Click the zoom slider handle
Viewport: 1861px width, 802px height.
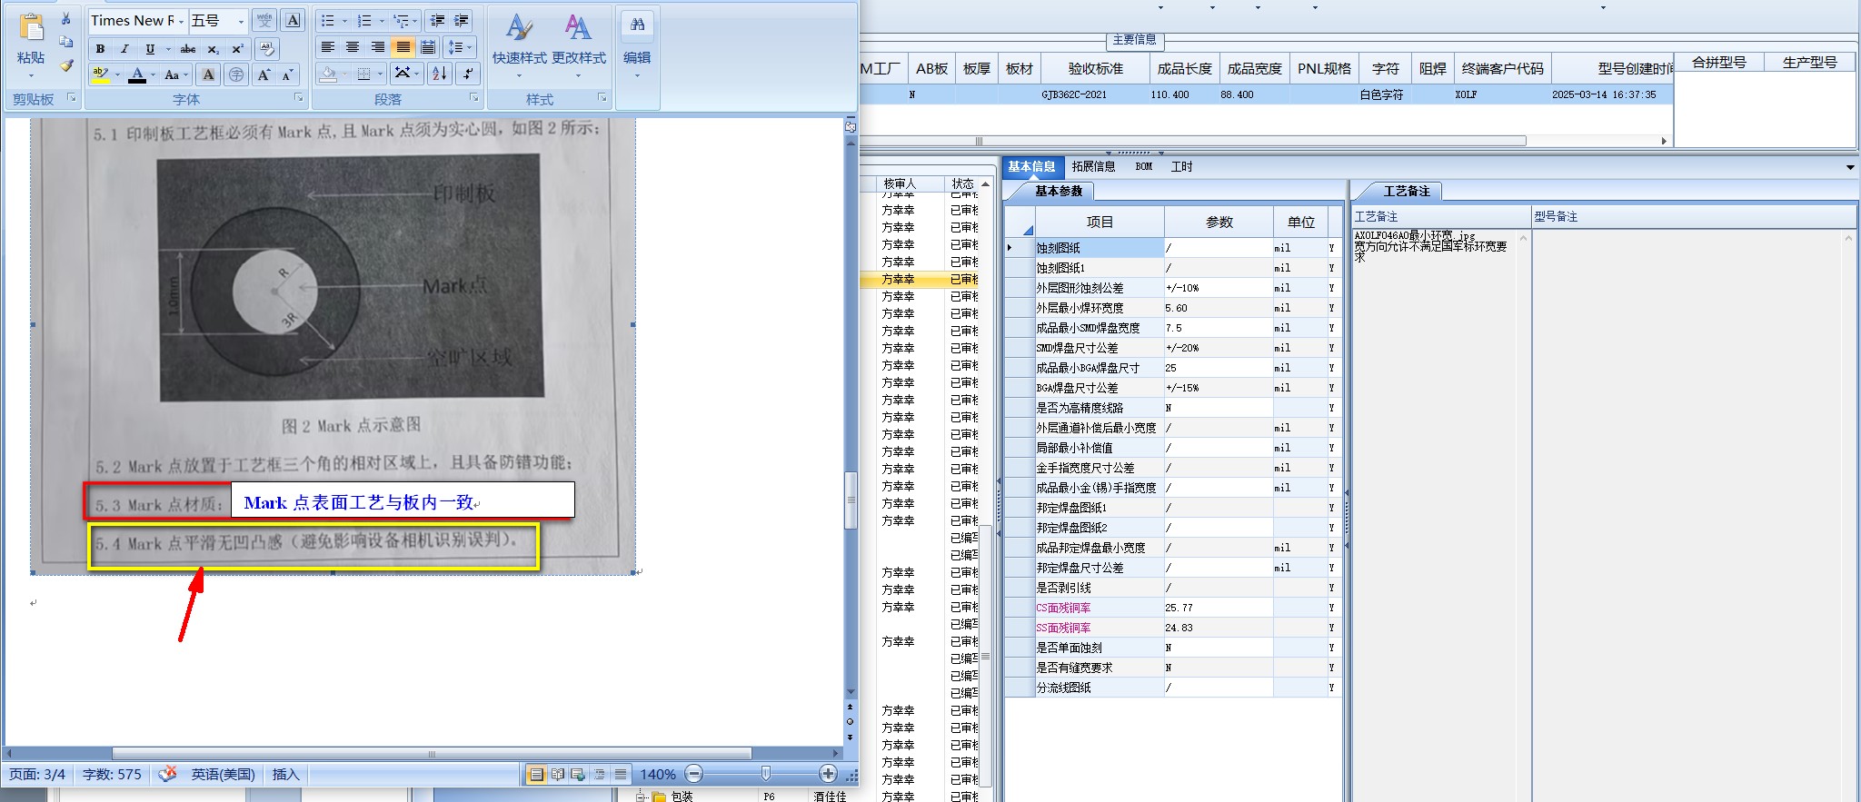(765, 774)
